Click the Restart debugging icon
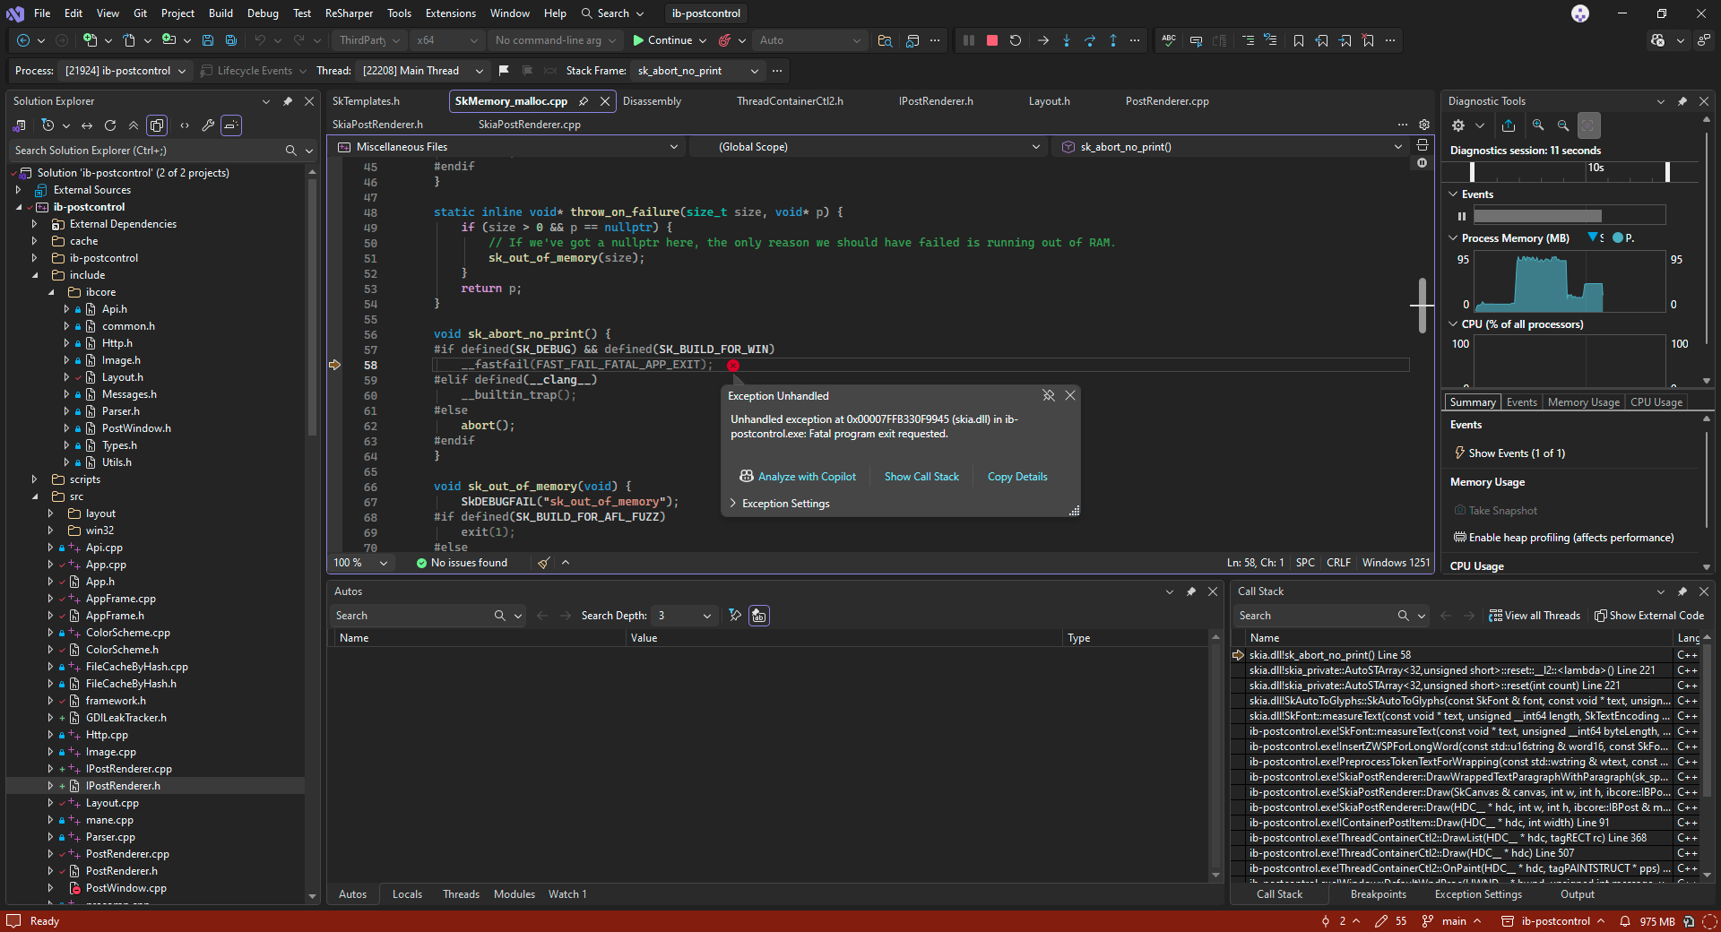The image size is (1721, 932). point(1016,40)
